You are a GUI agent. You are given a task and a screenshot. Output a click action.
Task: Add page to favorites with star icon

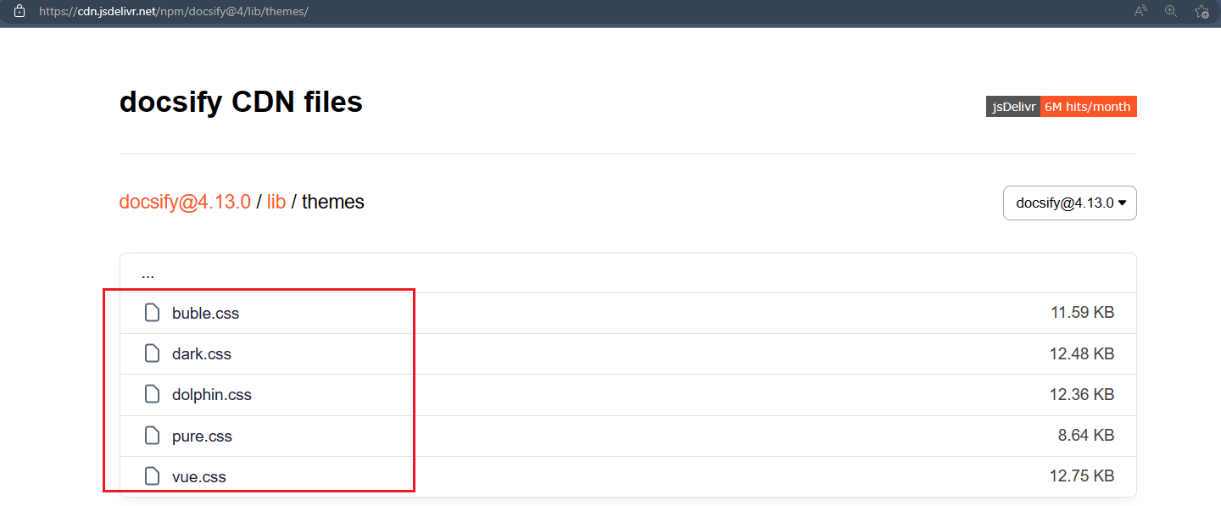pyautogui.click(x=1201, y=12)
